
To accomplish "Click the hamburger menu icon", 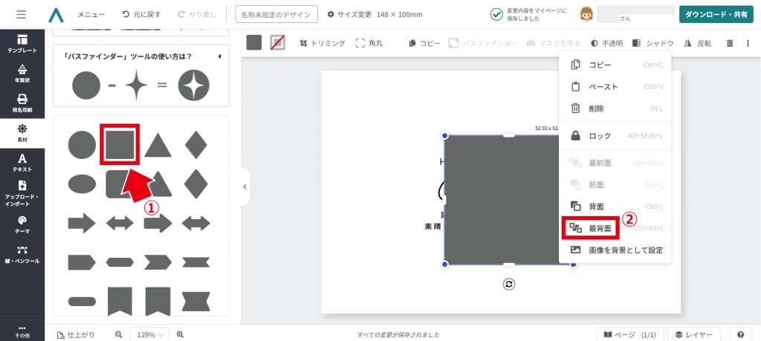I will [21, 14].
